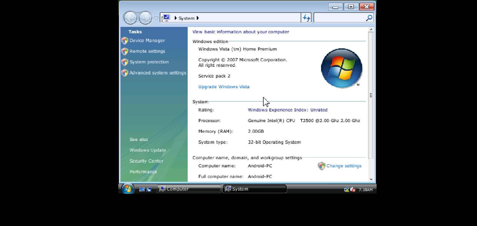Click the Android-PC value next to Computer name
477x226 pixels.
(260, 166)
